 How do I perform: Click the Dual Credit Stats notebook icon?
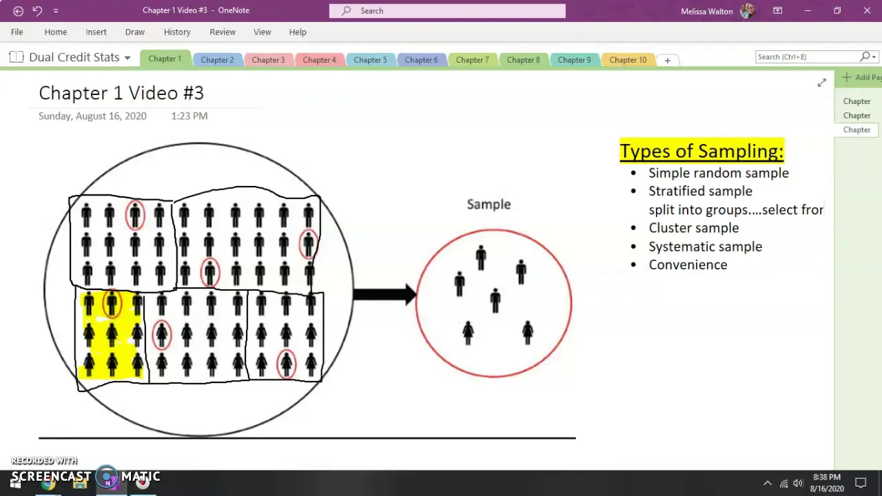pos(17,57)
